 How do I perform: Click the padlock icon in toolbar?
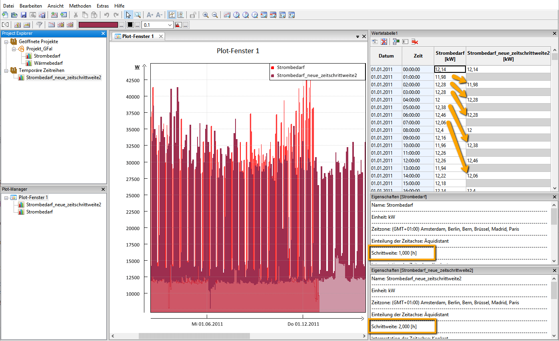(x=194, y=15)
